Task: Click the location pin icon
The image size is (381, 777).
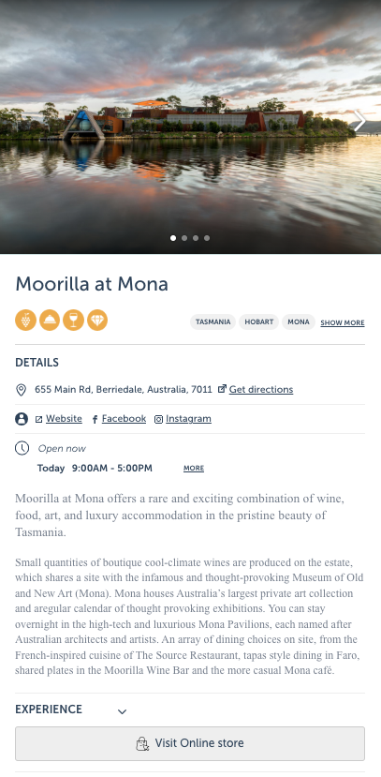Action: (x=22, y=390)
